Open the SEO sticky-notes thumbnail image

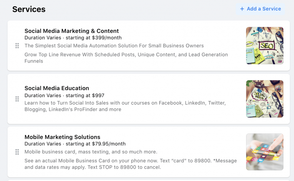[265, 45]
